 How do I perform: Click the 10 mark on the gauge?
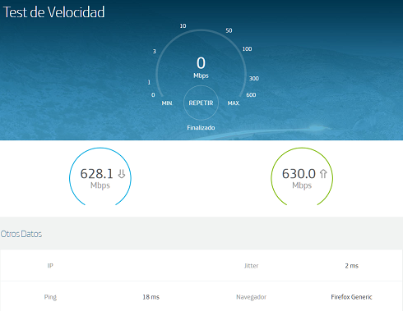pyautogui.click(x=183, y=26)
